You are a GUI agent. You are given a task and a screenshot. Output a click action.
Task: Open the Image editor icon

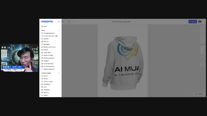coord(42,53)
